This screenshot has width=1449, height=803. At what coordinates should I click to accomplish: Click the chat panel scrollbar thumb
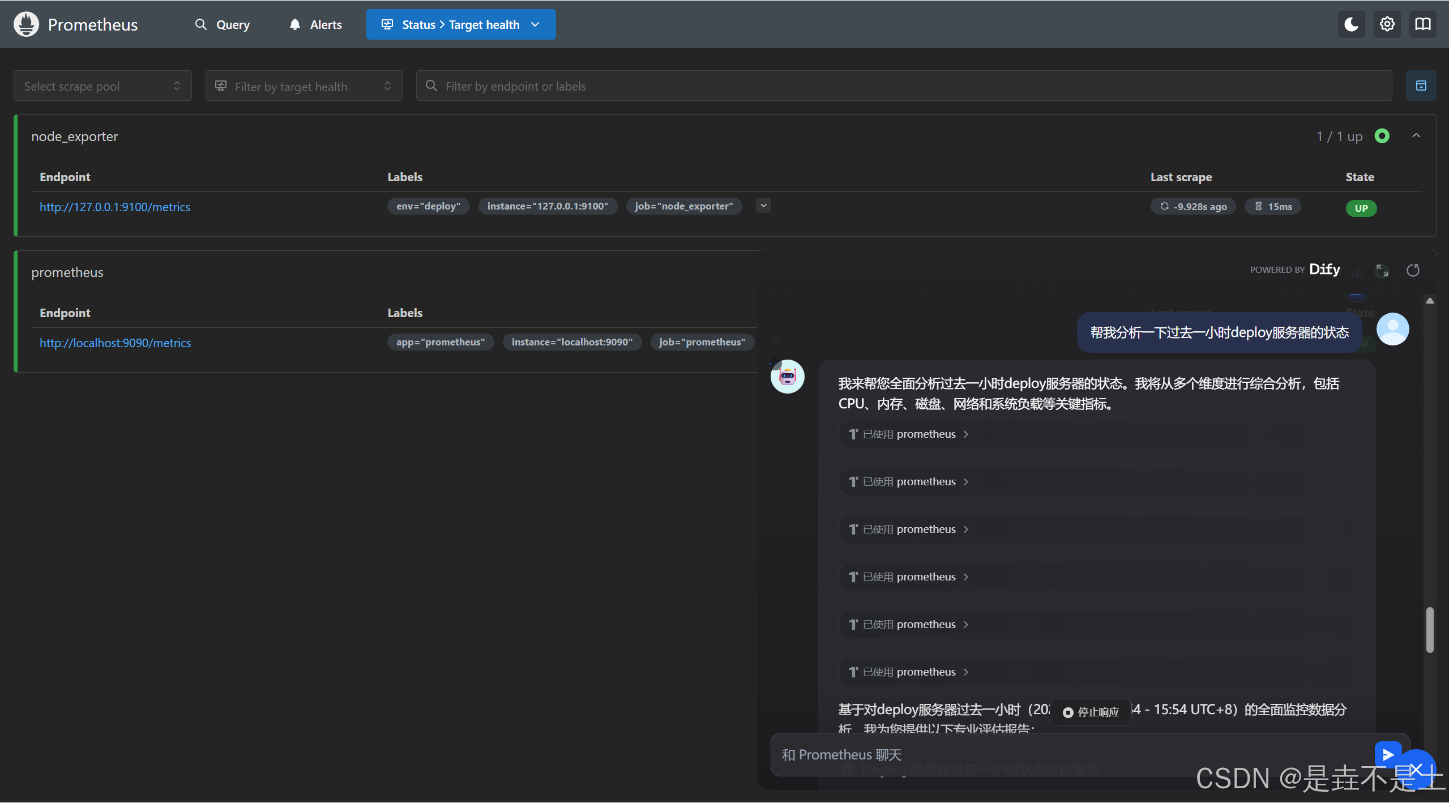pos(1429,630)
